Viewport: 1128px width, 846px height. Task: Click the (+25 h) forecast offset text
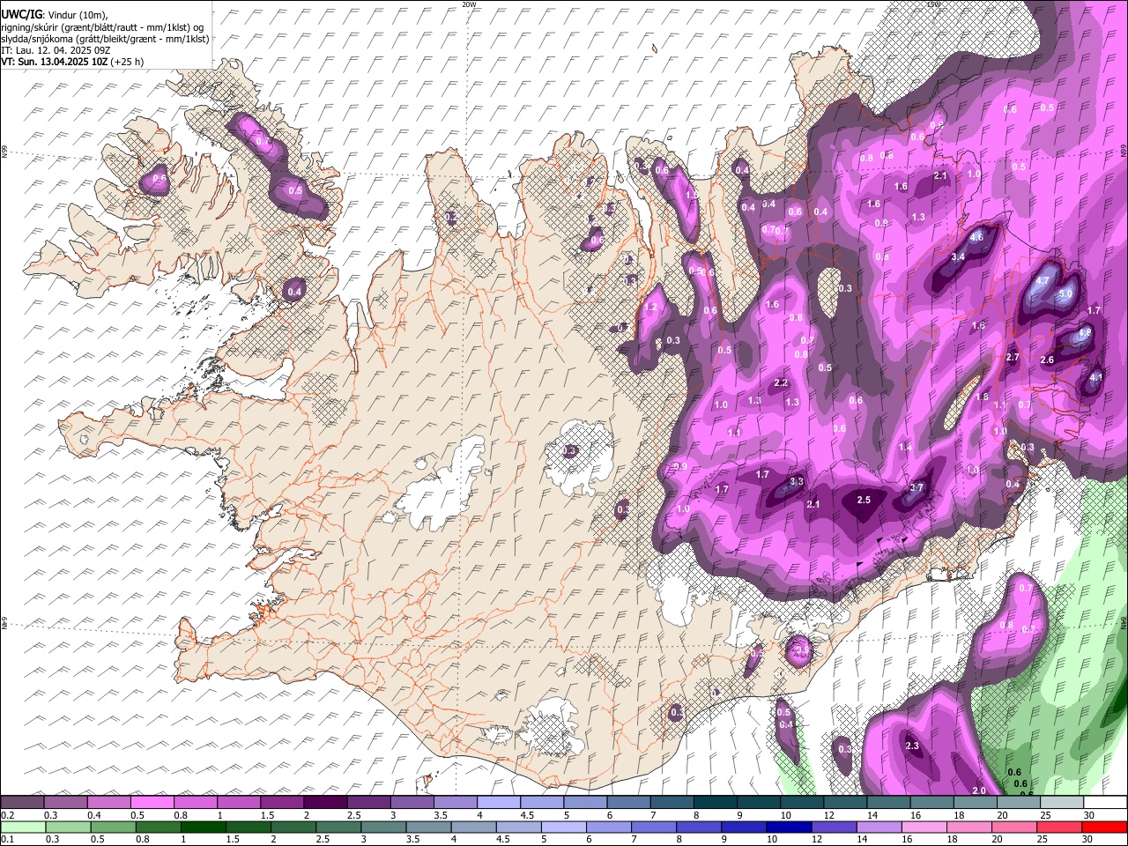[127, 62]
